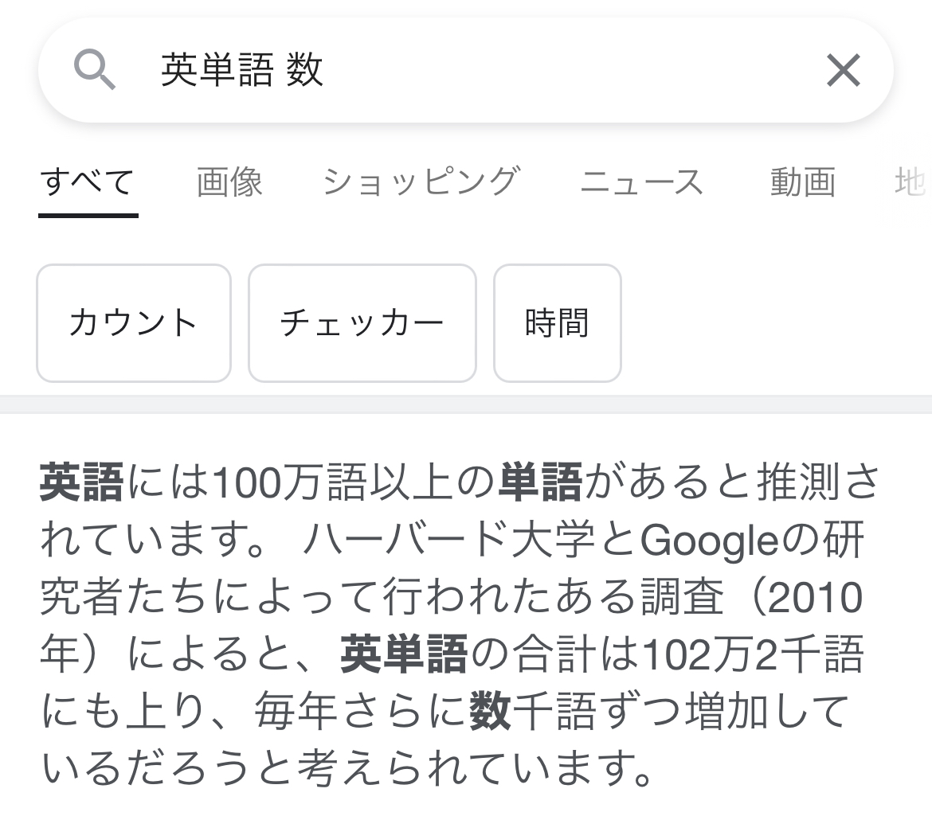The image size is (932, 816).
Task: Click the snippet's last line ending 考えられています
Action: pos(347,769)
